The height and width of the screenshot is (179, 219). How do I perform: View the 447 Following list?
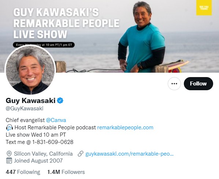[23, 172]
